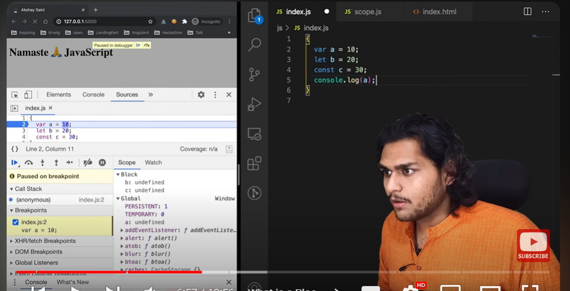570x291 pixels.
Task: Show more DevTools tabs chevron
Action: point(151,95)
